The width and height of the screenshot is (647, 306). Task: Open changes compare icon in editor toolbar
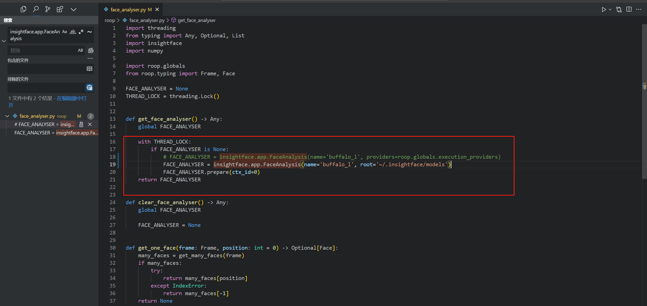pyautogui.click(x=619, y=10)
